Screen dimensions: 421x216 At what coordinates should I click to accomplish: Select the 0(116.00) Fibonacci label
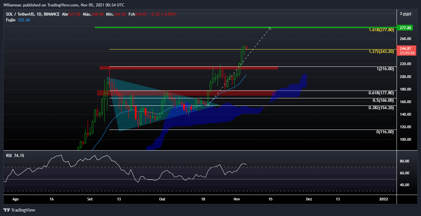click(x=385, y=132)
